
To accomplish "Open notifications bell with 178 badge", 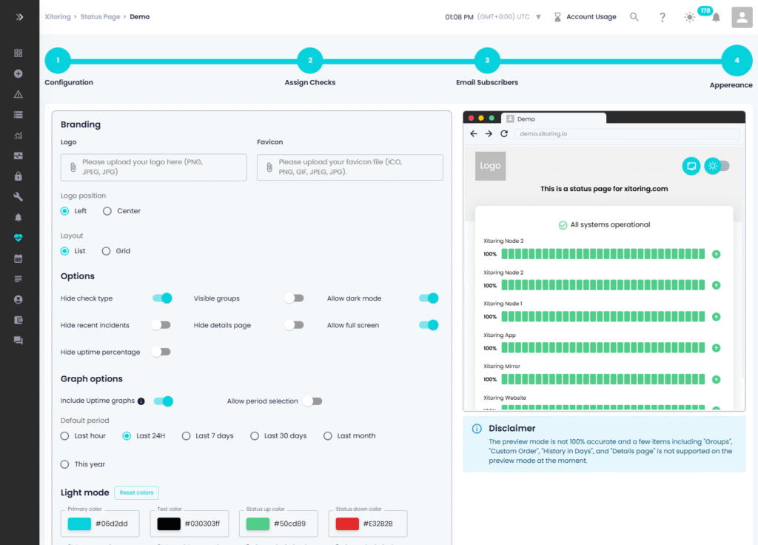I will click(x=715, y=17).
